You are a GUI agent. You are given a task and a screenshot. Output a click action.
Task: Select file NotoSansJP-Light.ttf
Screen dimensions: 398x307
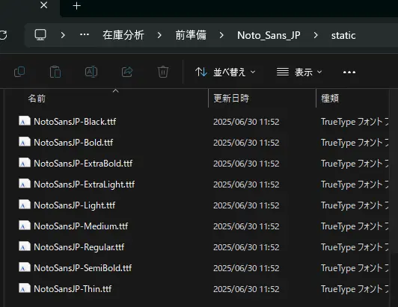(x=74, y=205)
